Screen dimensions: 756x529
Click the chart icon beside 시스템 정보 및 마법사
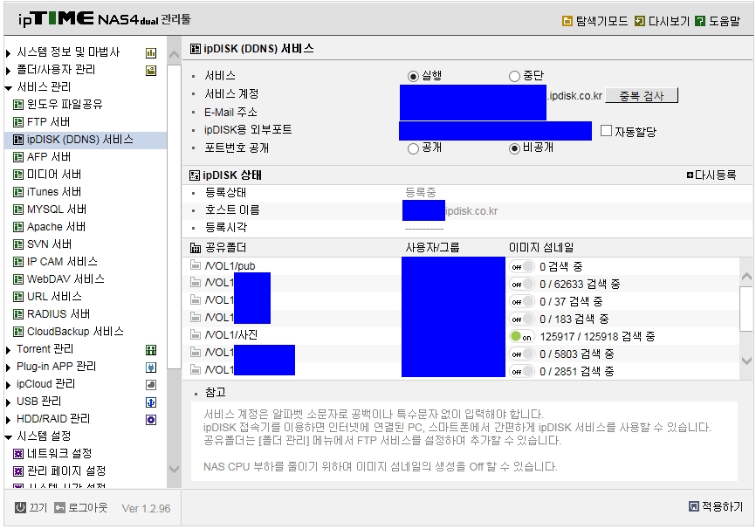[x=151, y=53]
